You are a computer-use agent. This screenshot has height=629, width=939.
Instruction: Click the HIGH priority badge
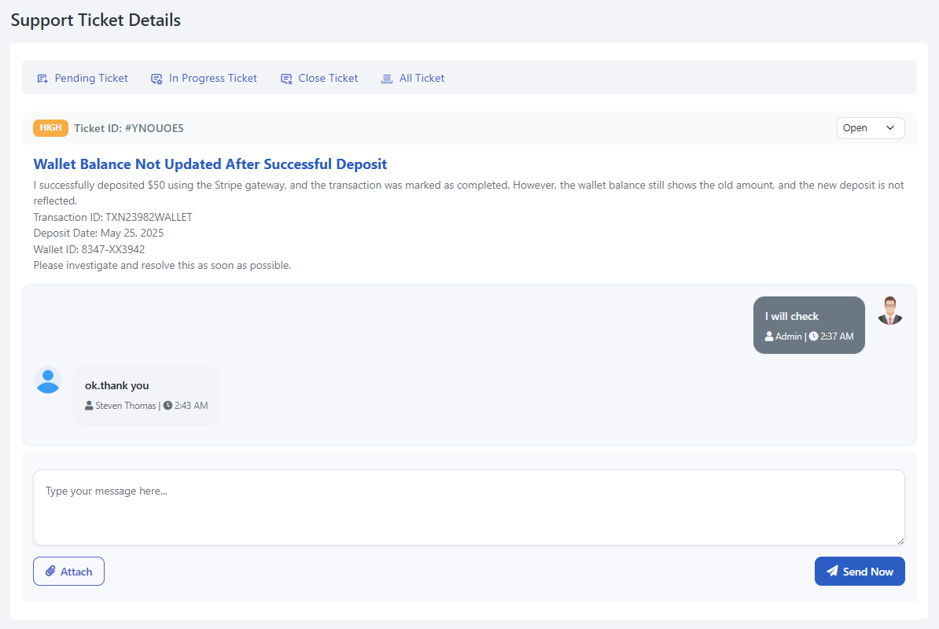[50, 128]
